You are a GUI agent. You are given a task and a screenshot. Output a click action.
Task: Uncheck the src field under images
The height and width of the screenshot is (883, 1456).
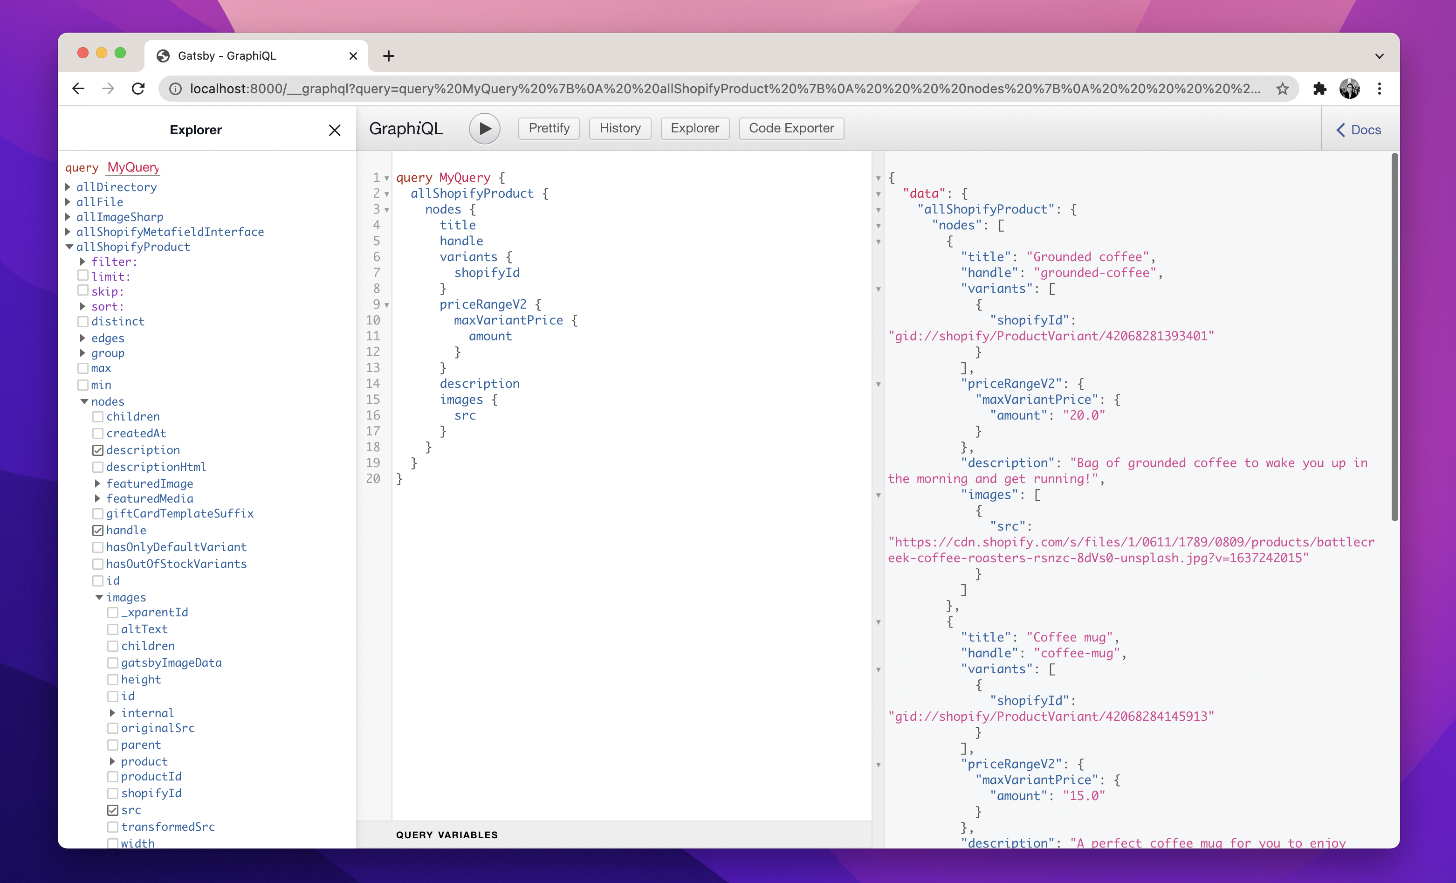pos(113,810)
